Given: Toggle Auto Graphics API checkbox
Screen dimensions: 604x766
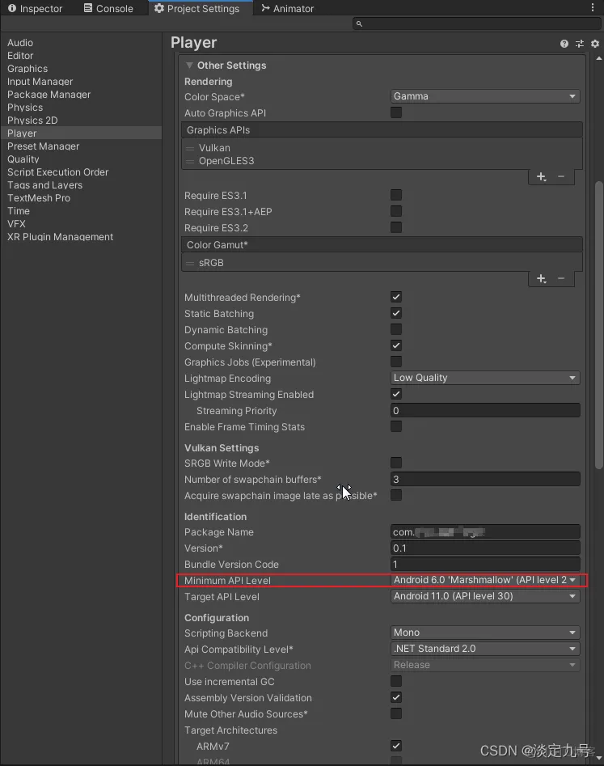Looking at the screenshot, I should [396, 113].
